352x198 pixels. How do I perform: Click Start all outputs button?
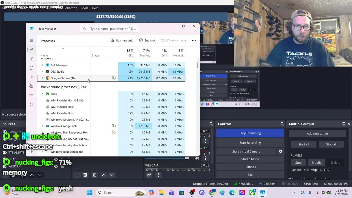pyautogui.click(x=304, y=144)
